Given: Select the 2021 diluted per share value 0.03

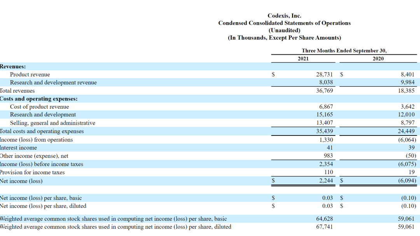Looking at the screenshot, I should click(x=327, y=206).
